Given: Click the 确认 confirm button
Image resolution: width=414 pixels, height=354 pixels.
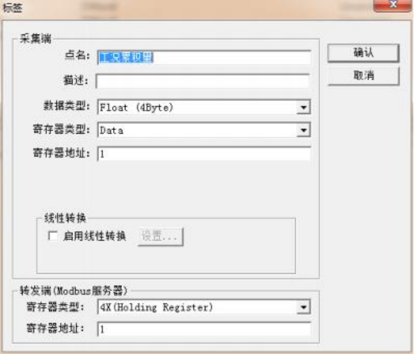Looking at the screenshot, I should point(363,53).
